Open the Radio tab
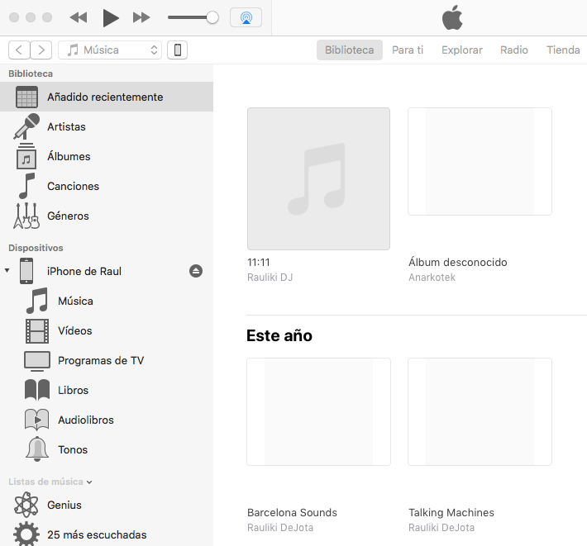 point(514,50)
